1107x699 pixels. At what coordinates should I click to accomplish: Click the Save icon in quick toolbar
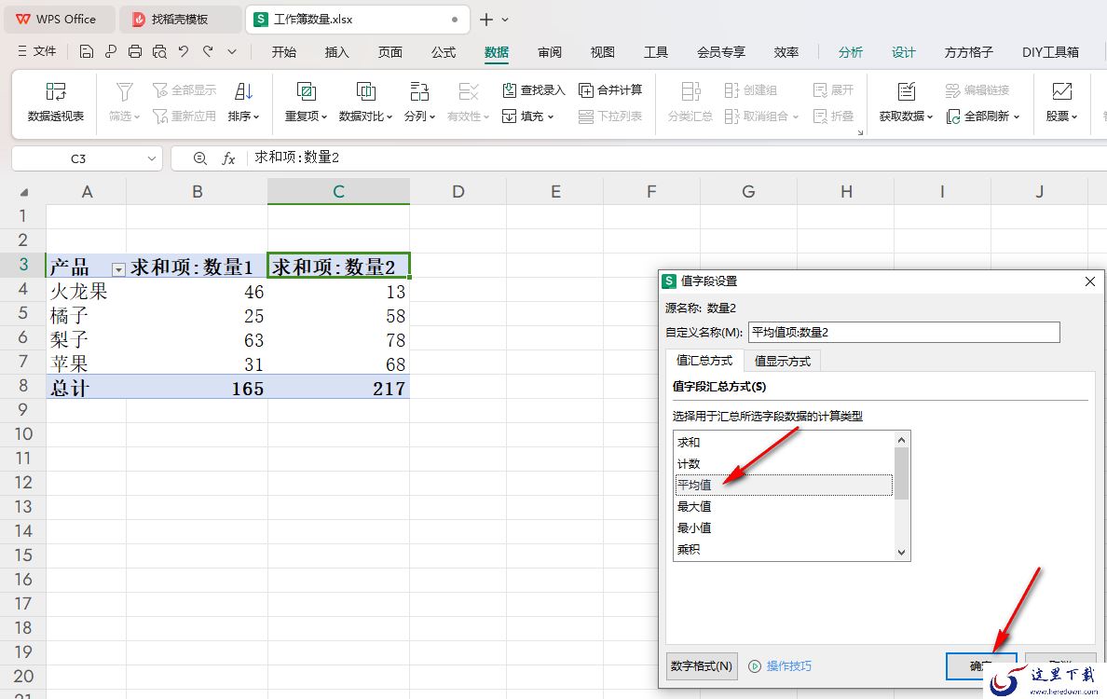point(86,51)
